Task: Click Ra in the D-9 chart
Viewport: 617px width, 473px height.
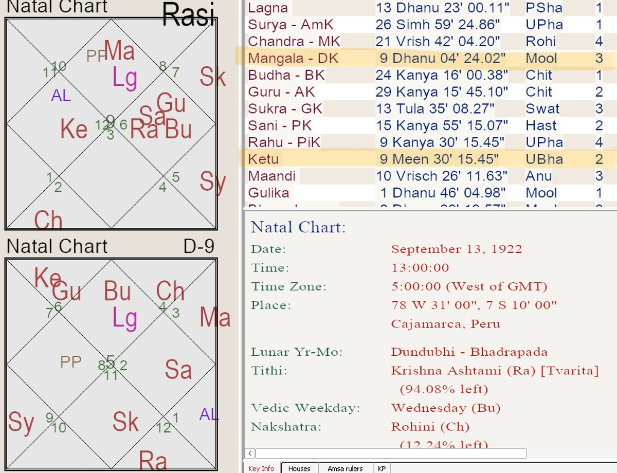Action: point(153,461)
